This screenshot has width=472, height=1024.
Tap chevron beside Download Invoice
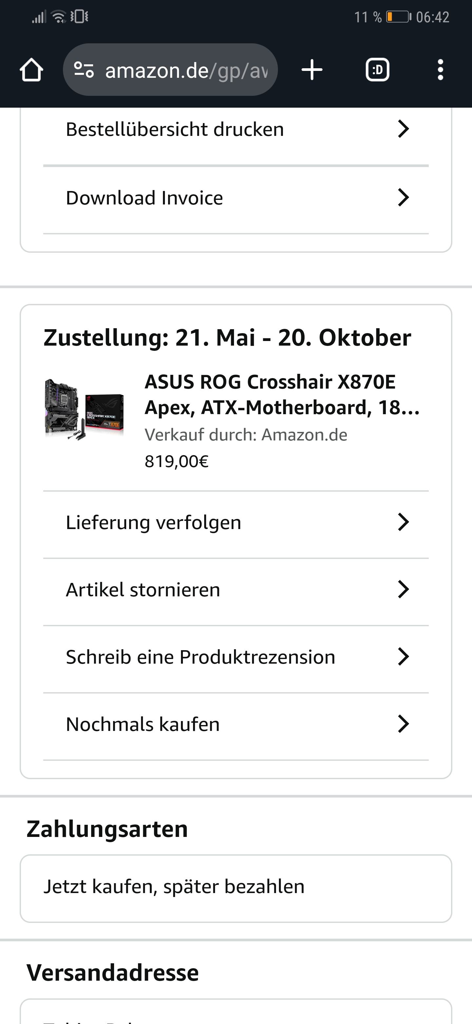click(x=403, y=198)
